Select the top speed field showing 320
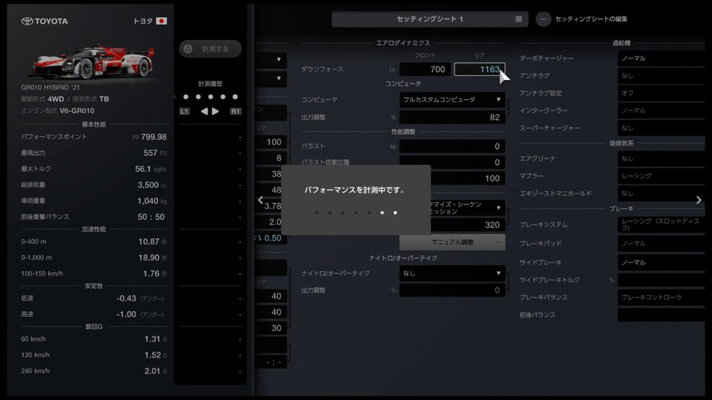This screenshot has width=712, height=400. 468,225
